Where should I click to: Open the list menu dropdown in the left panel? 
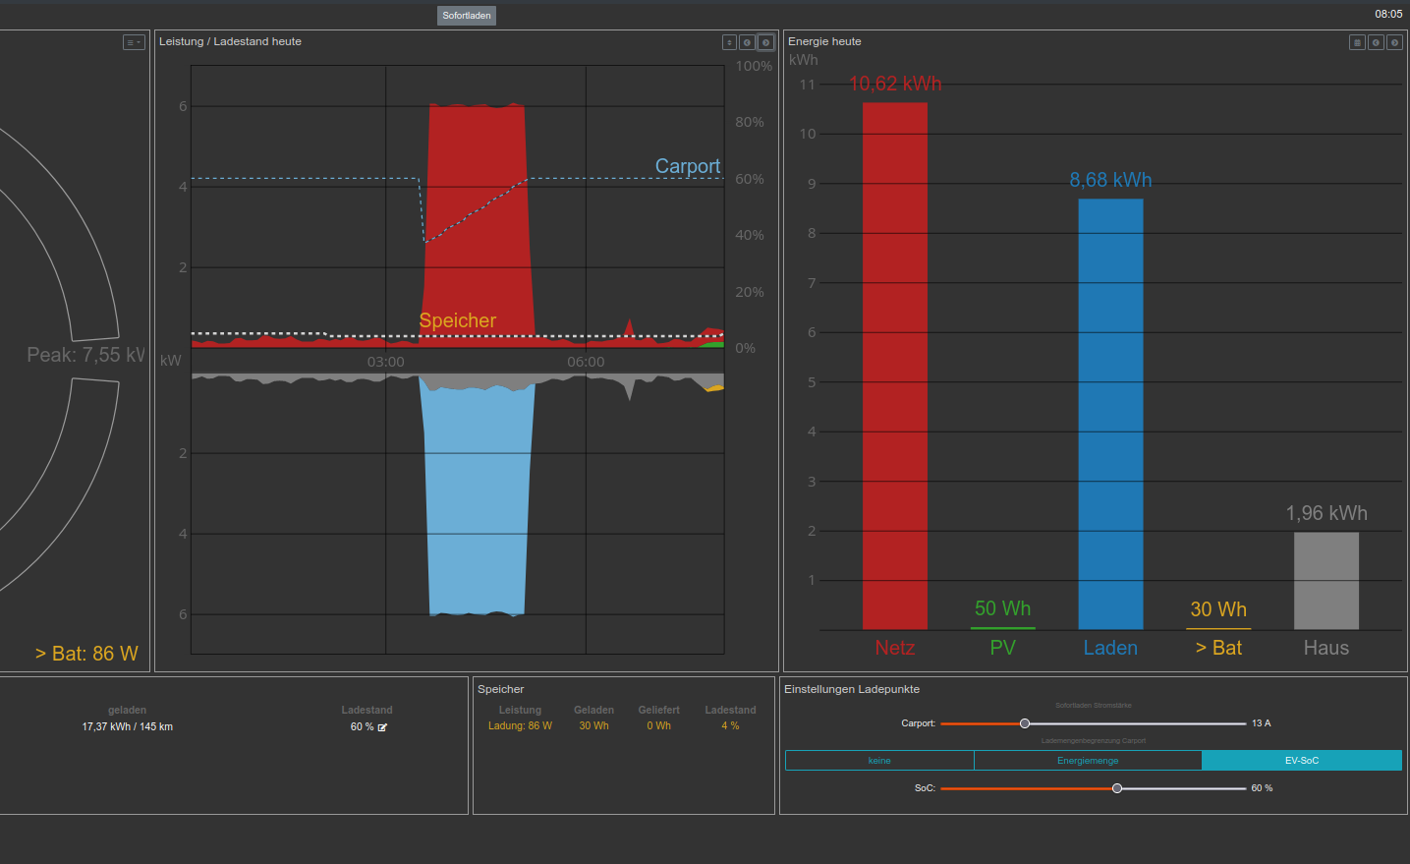[x=134, y=42]
